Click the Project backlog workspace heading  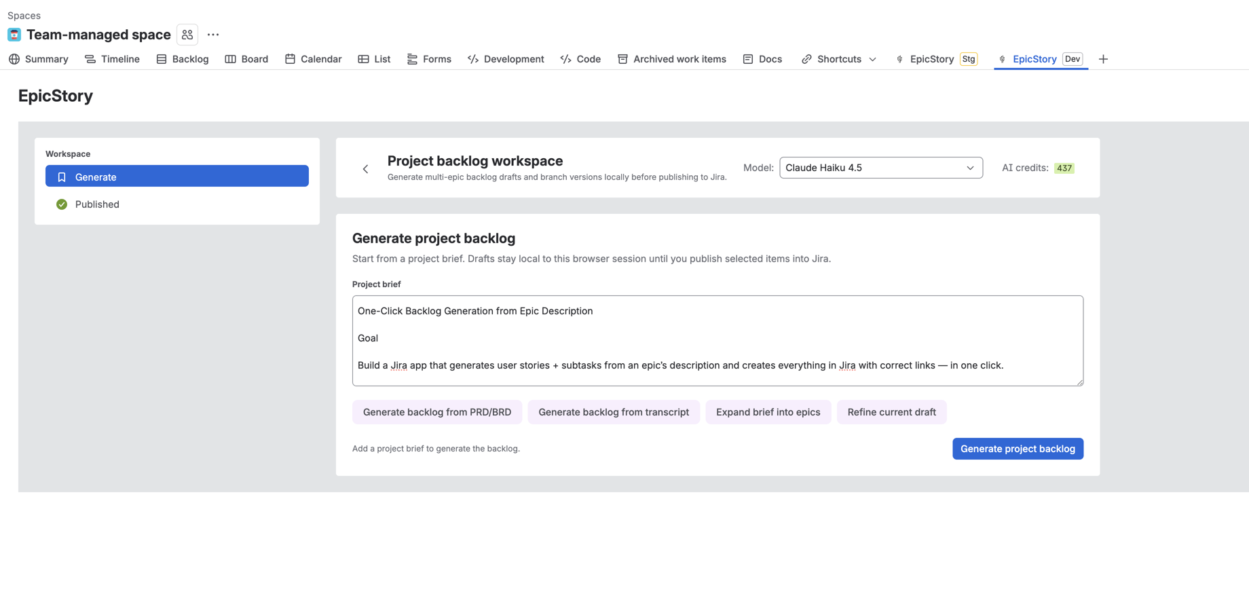[x=475, y=161]
